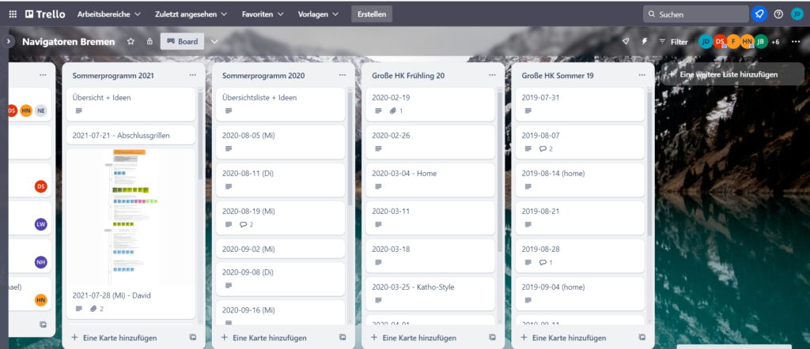Open the board view switcher chevron

[215, 41]
